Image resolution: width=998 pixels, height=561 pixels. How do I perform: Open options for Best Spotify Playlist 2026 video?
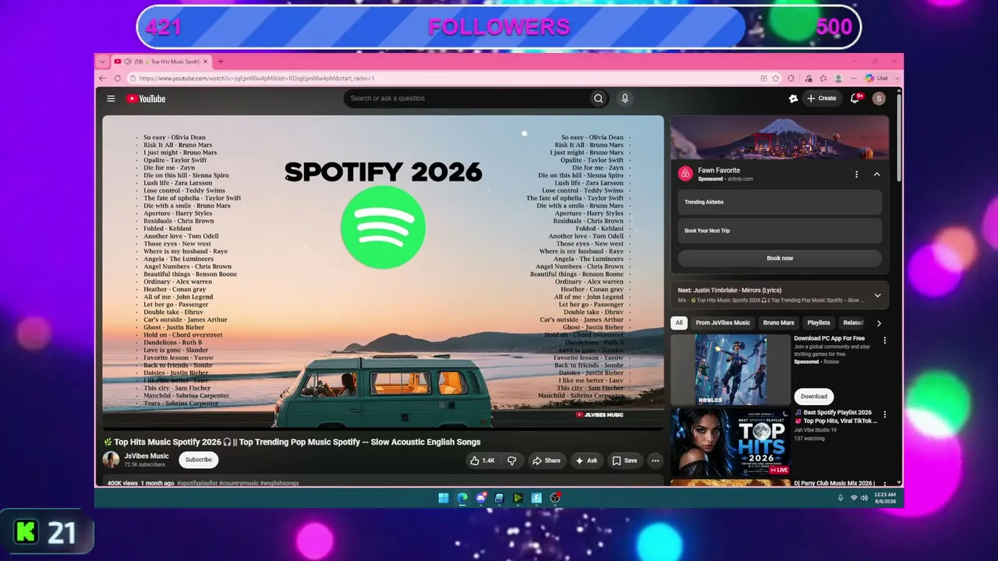tap(884, 415)
